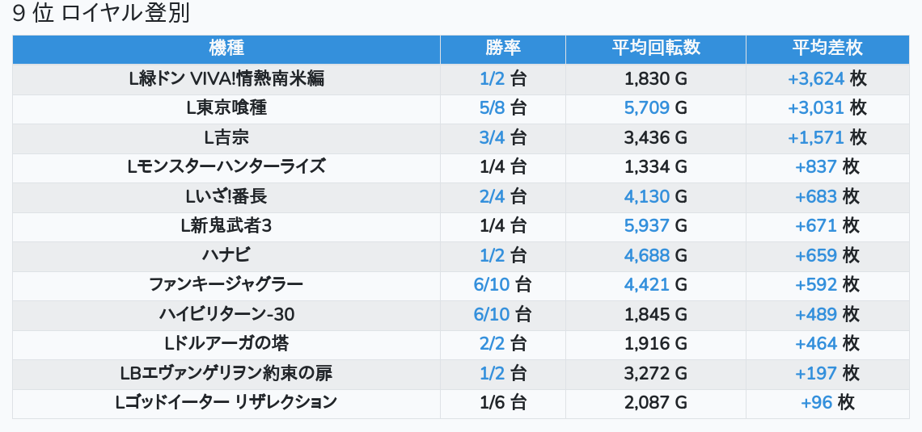Click the 5,709 average spins value
This screenshot has height=432, width=922.
[x=647, y=107]
